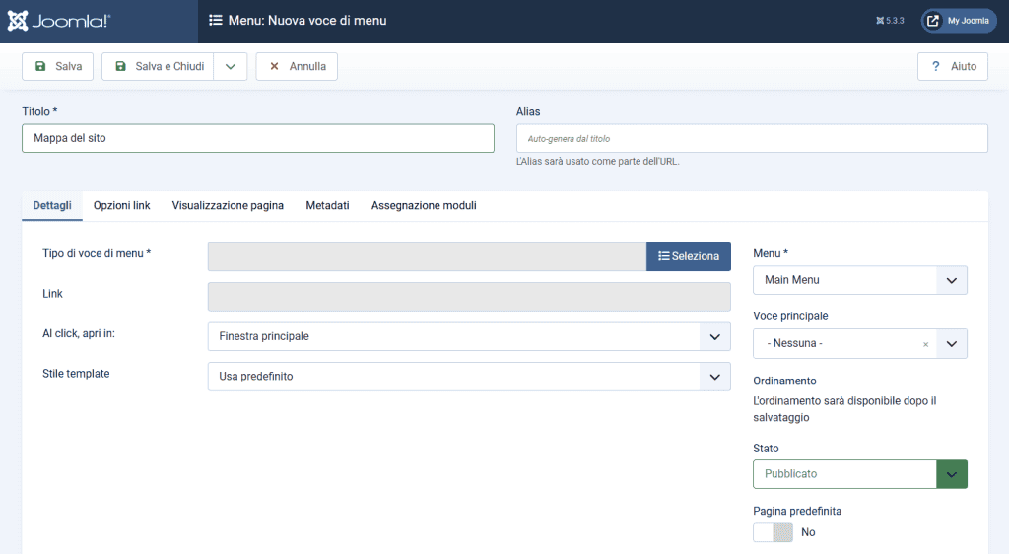Click the menu list icon beside page title

coord(216,21)
